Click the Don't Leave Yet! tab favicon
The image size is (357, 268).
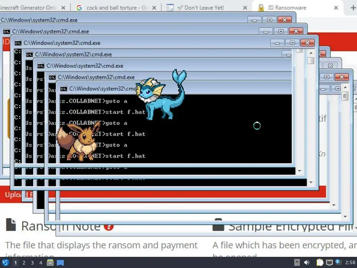click(170, 8)
